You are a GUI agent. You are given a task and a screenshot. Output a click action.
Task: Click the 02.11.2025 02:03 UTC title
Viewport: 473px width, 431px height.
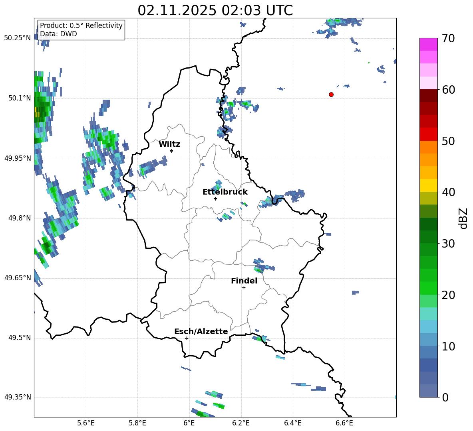(x=215, y=10)
